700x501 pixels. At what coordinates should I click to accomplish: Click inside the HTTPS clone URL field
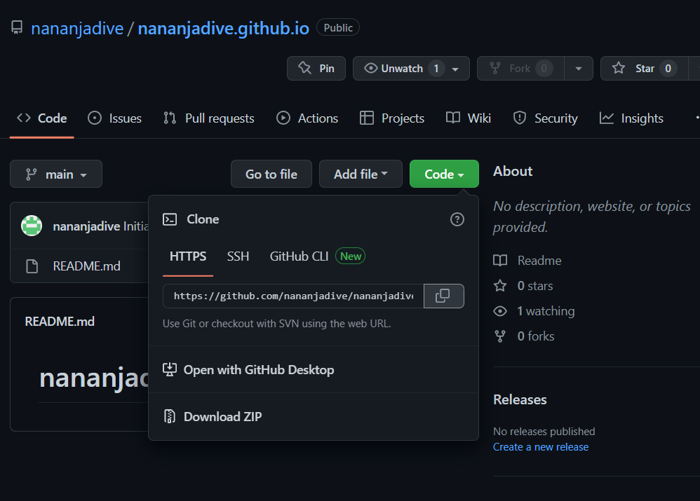pyautogui.click(x=291, y=296)
